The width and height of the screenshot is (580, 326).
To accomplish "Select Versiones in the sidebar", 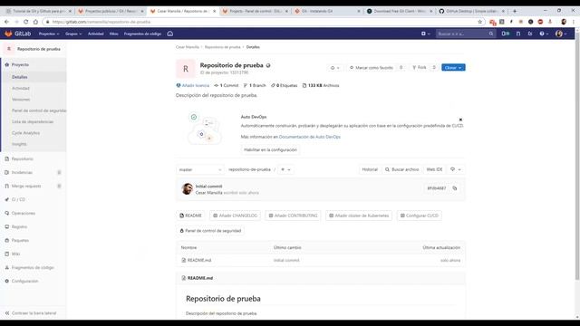I will [x=21, y=100].
